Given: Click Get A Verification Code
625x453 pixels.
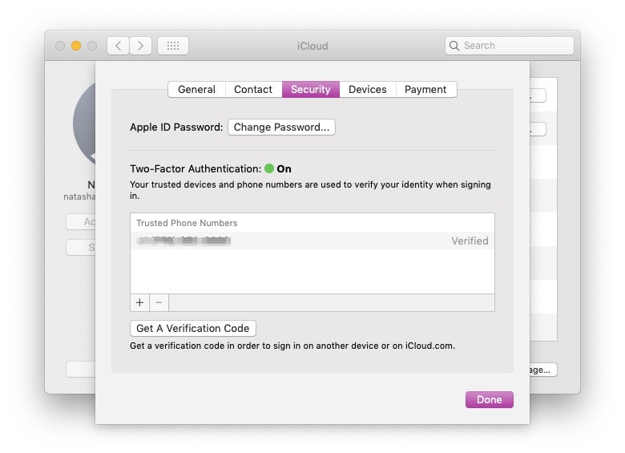Looking at the screenshot, I should coord(193,328).
